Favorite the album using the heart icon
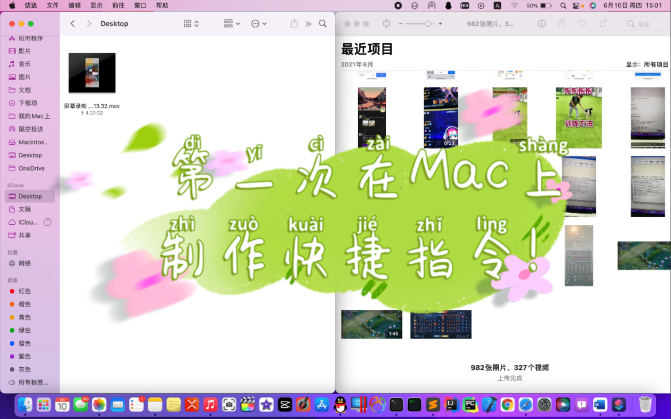This screenshot has width=671, height=419. pyautogui.click(x=582, y=23)
